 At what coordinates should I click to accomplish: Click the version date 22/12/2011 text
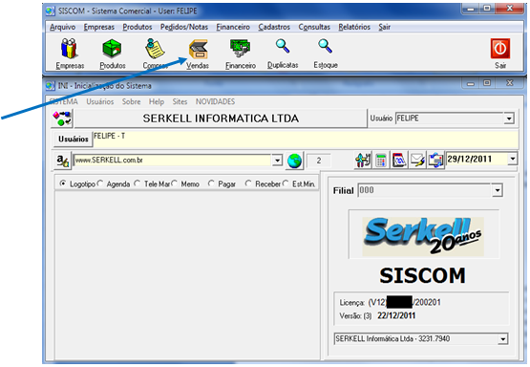(x=396, y=315)
